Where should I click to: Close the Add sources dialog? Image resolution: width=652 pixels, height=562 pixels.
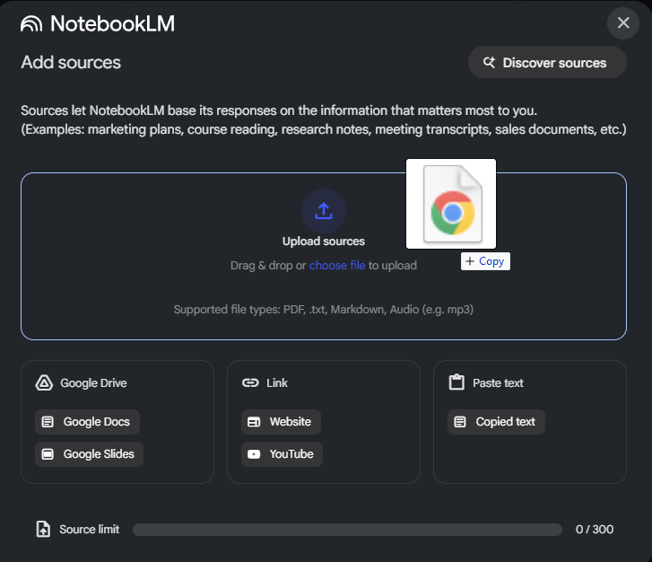[623, 23]
